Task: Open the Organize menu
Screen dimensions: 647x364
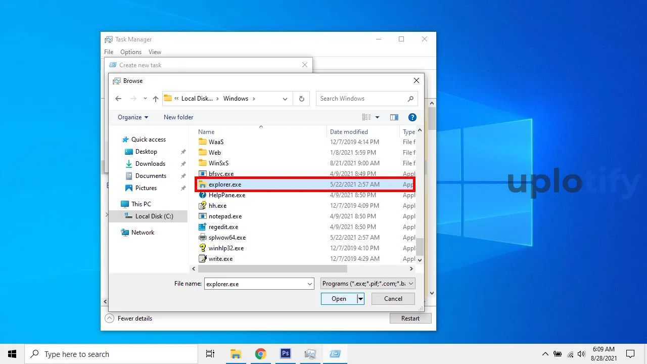Action: coord(133,117)
